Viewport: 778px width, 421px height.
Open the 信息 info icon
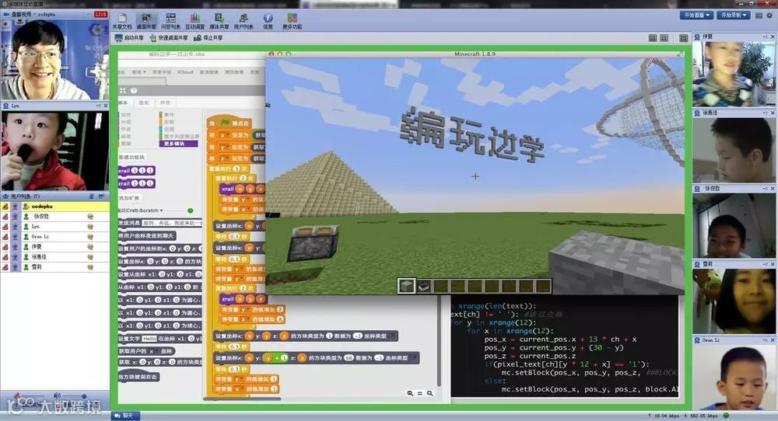pos(268,21)
